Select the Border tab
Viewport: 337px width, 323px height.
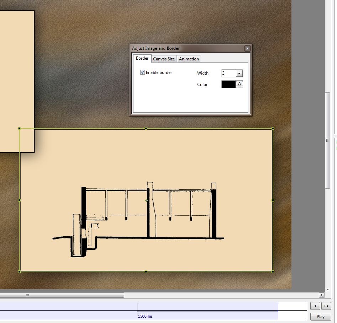[x=142, y=59]
